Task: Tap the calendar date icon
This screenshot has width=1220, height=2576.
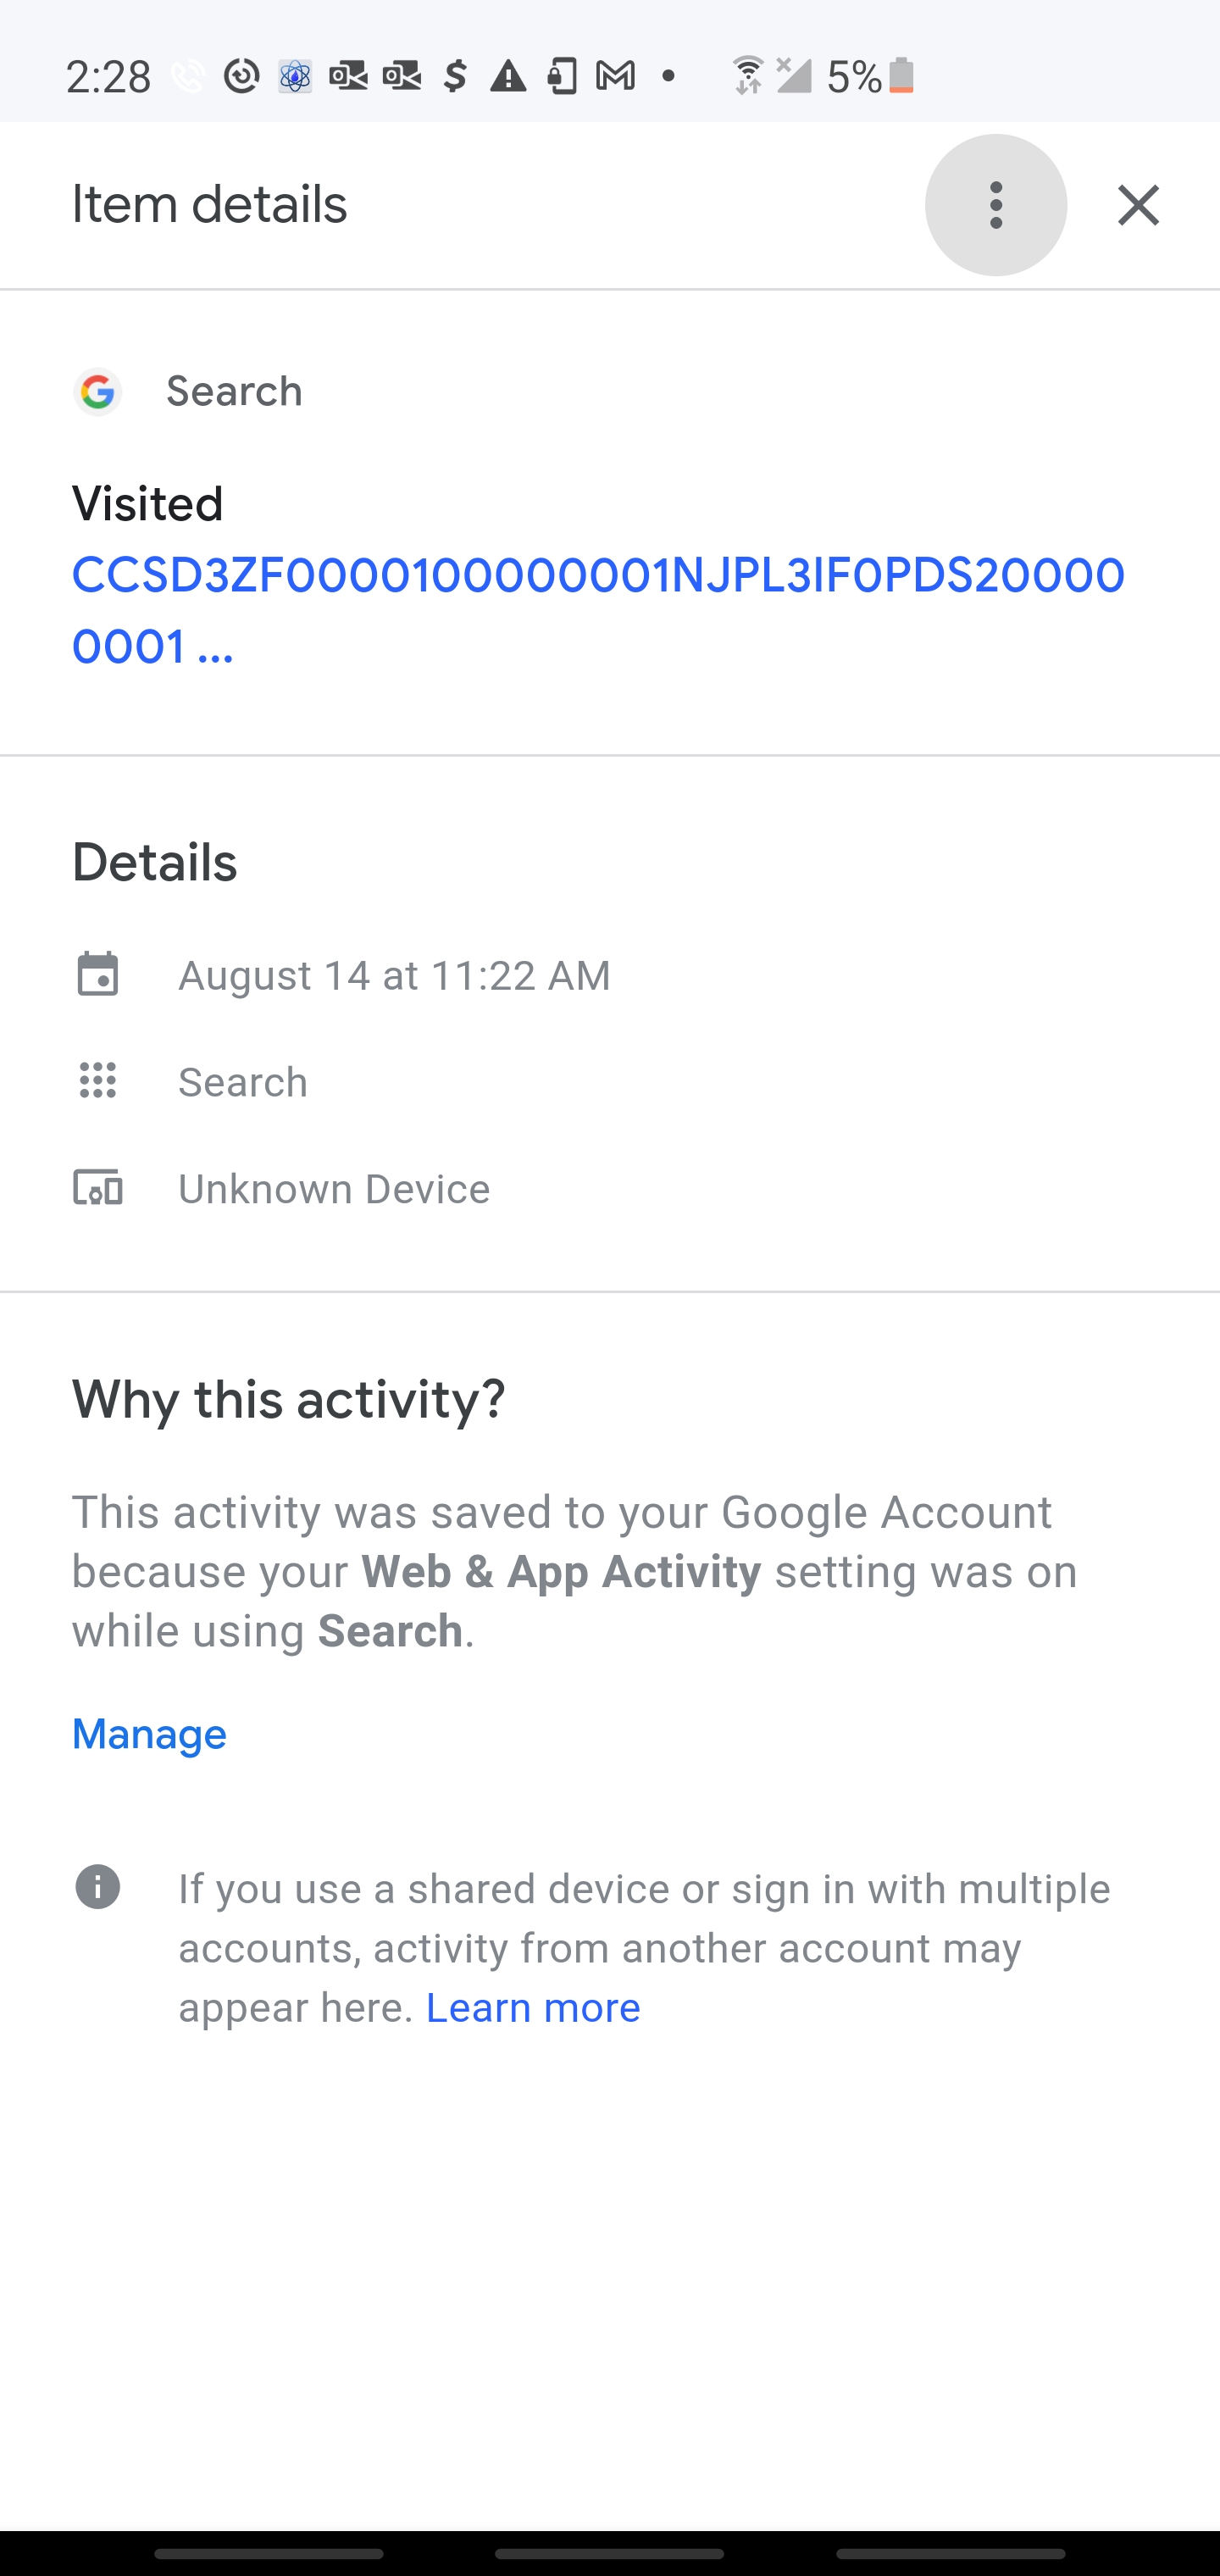Action: [98, 975]
